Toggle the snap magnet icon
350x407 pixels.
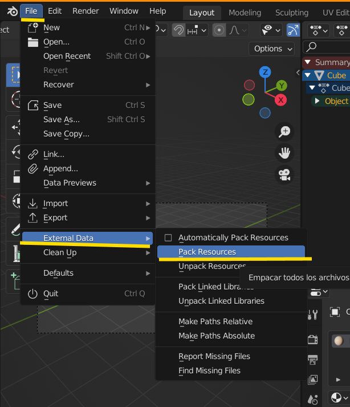178,30
